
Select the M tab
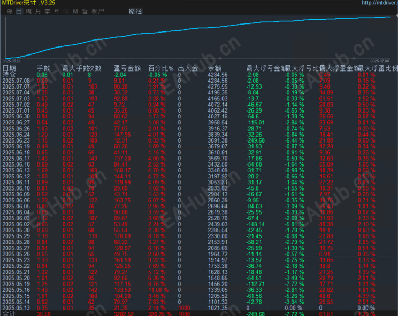click(75, 11)
